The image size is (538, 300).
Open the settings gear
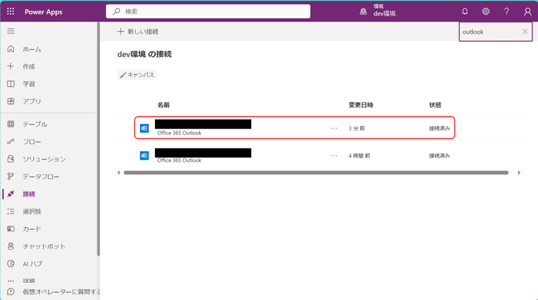(x=486, y=11)
